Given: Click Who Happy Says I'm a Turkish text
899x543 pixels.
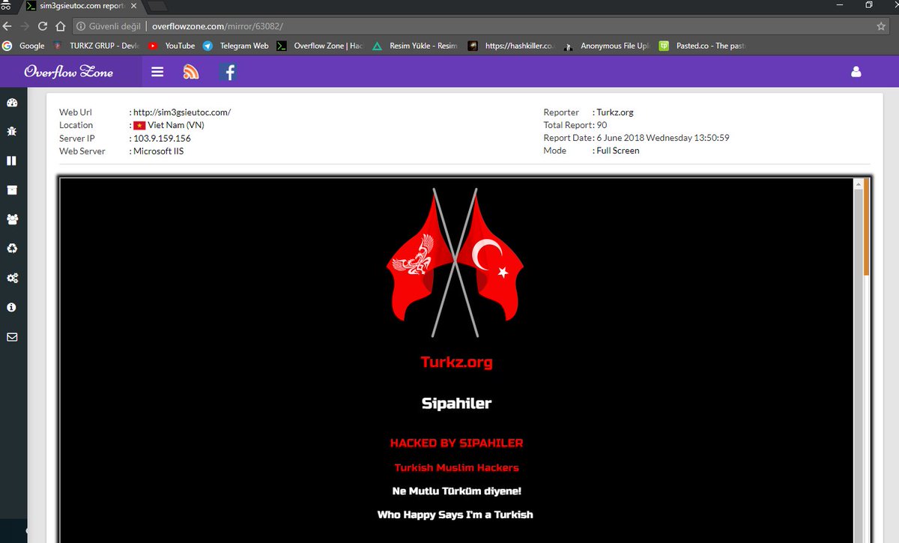Looking at the screenshot, I should 455,515.
